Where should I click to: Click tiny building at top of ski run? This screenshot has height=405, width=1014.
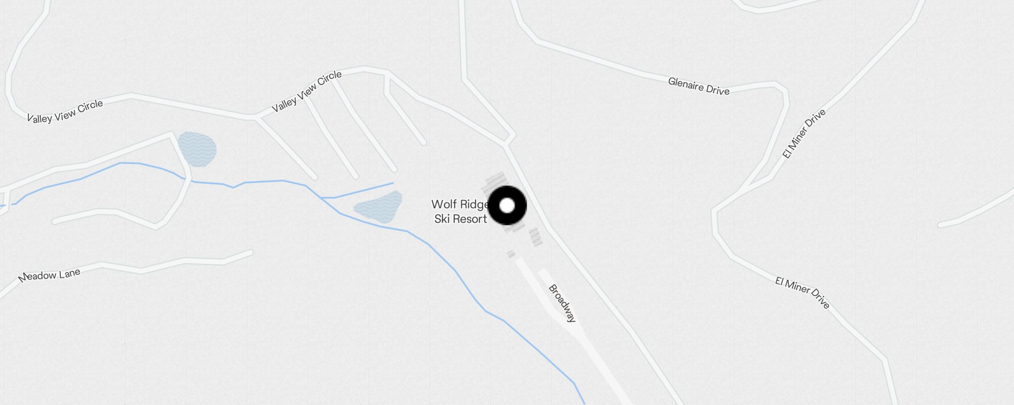(x=511, y=254)
